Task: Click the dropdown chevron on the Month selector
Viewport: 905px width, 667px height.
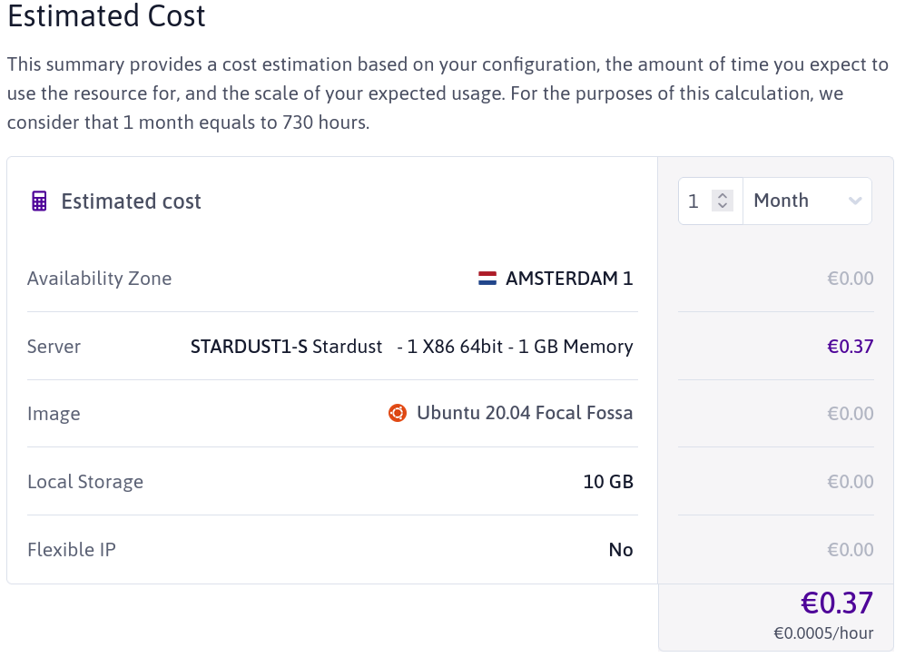Action: [854, 201]
